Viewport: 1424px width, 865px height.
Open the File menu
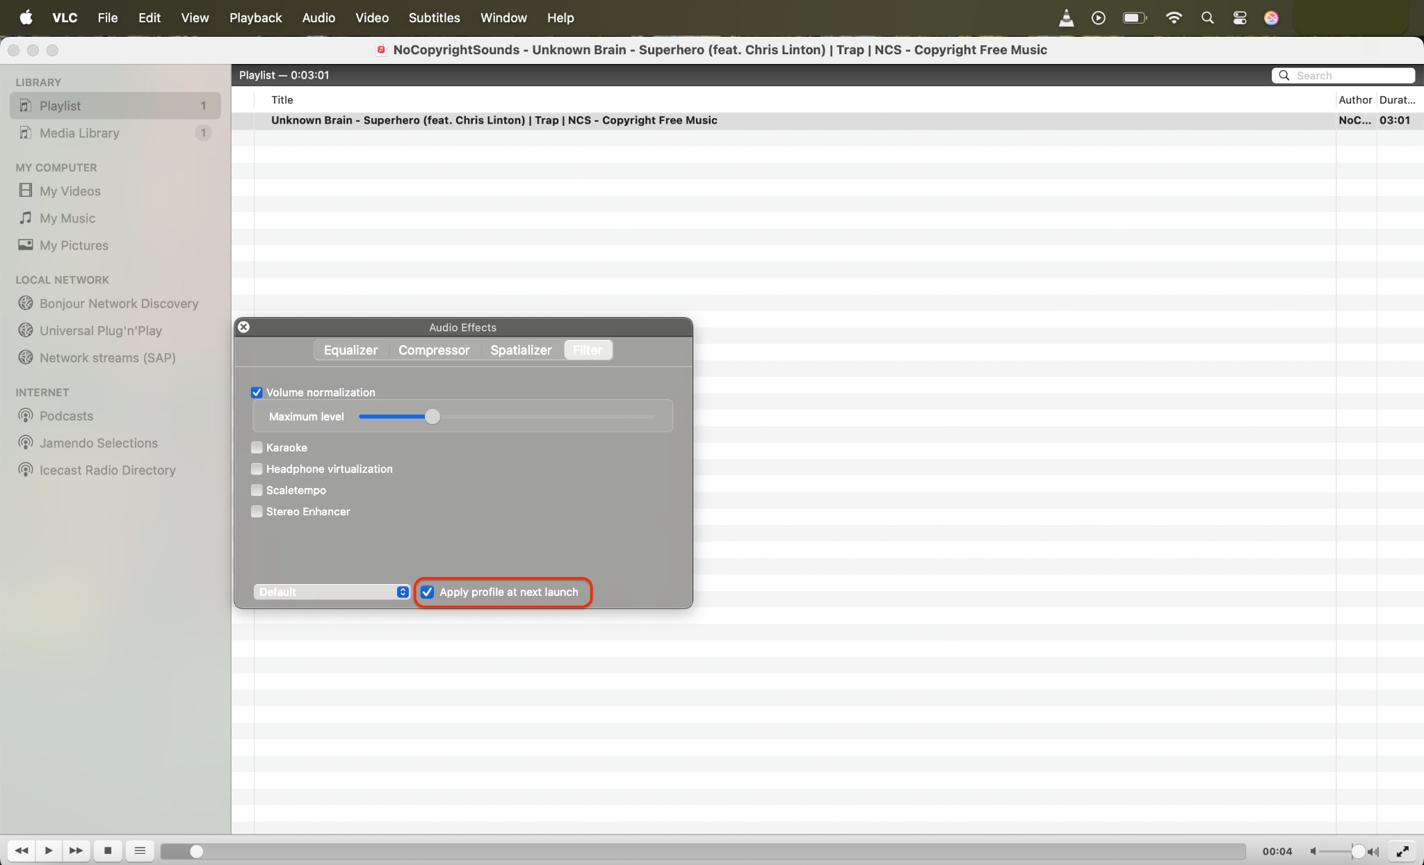click(x=107, y=17)
